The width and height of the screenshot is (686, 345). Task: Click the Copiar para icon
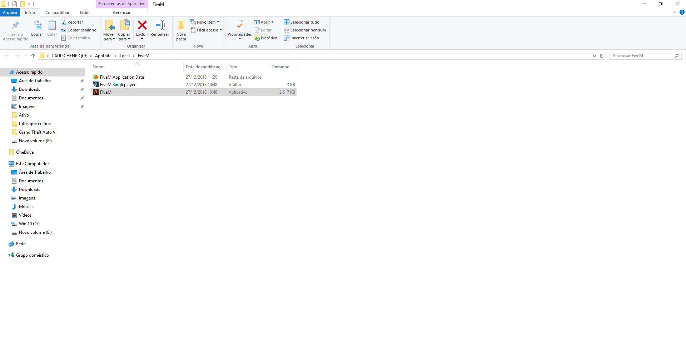click(124, 25)
